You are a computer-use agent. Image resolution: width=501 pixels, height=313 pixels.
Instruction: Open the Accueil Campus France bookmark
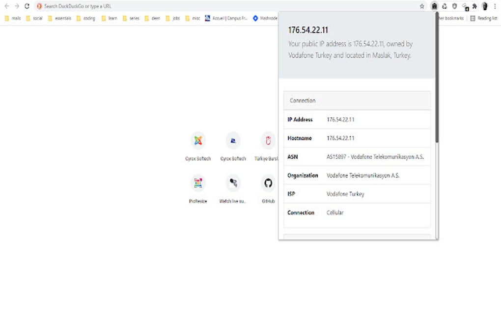[226, 18]
